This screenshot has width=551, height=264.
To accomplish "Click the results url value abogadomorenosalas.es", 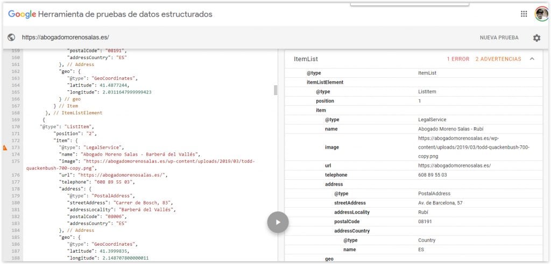I will 454,166.
